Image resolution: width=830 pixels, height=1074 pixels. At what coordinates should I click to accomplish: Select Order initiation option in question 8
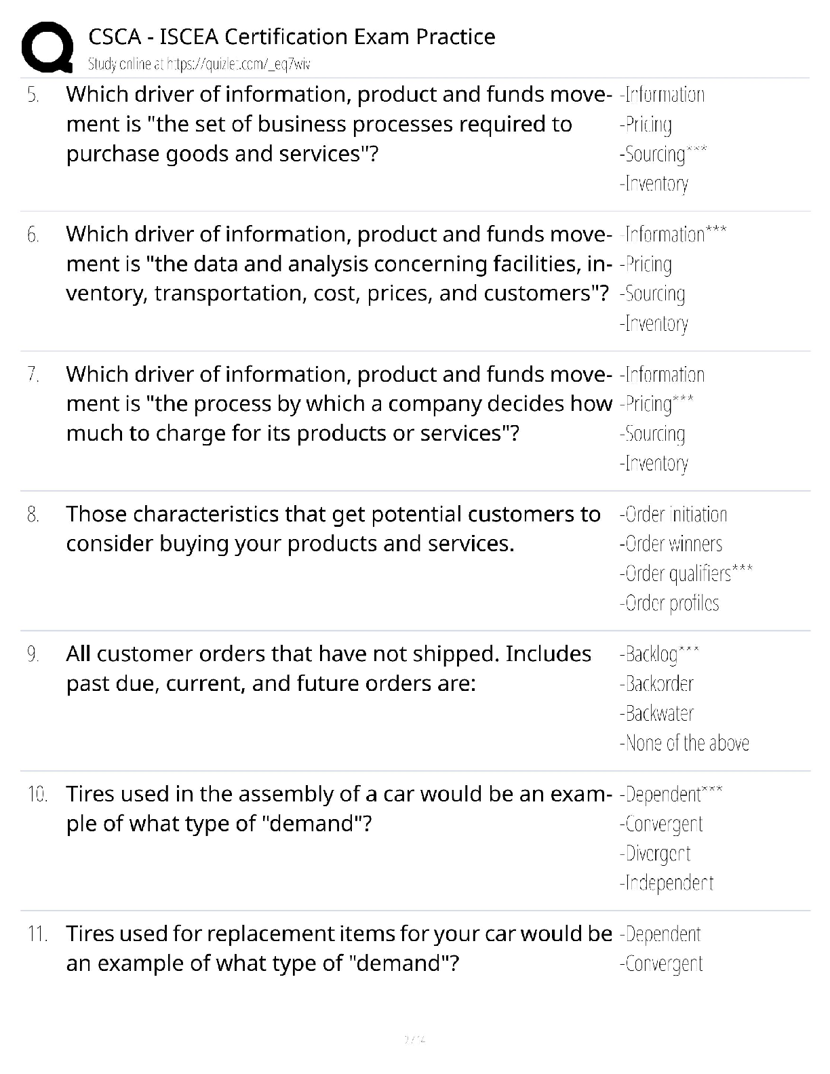[673, 515]
